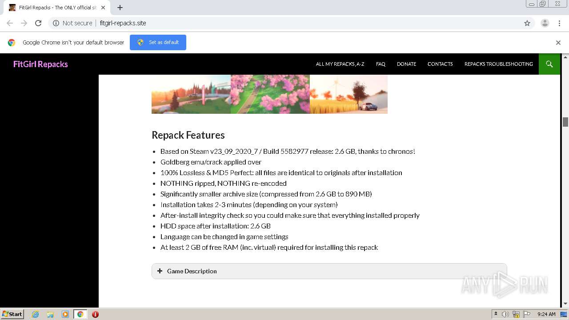This screenshot has height=320, width=569.
Task: Open the network tray icon
Action: click(516, 314)
